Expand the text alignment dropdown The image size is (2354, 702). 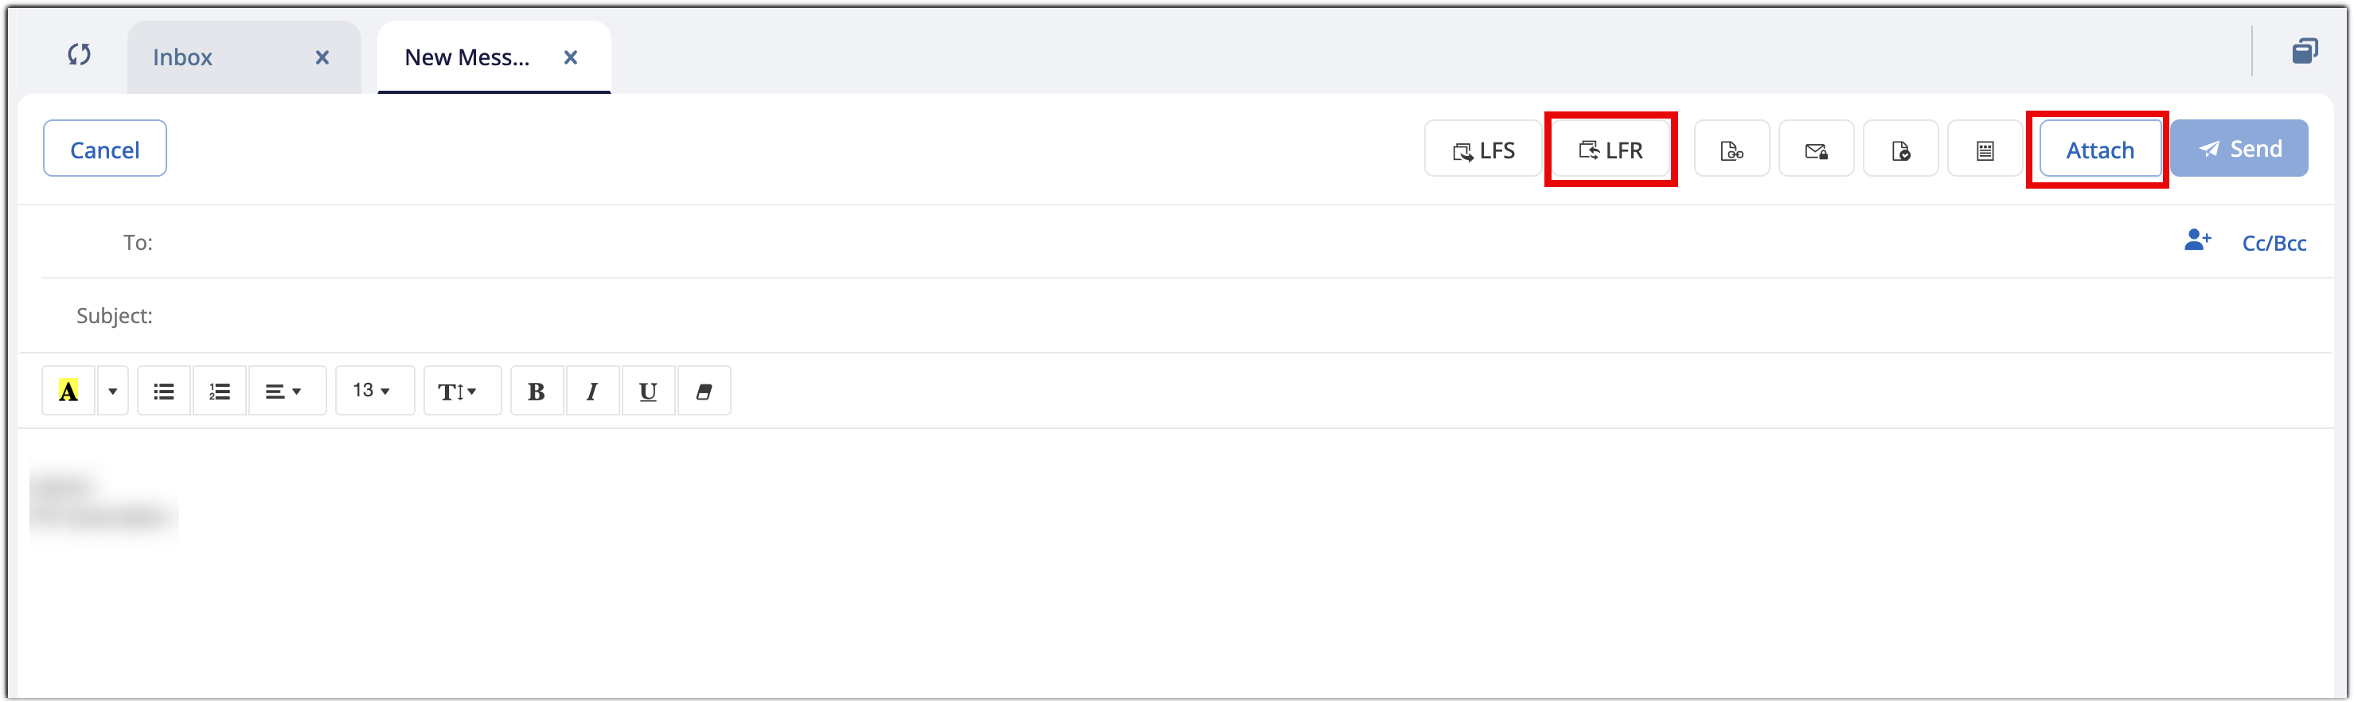(x=287, y=390)
